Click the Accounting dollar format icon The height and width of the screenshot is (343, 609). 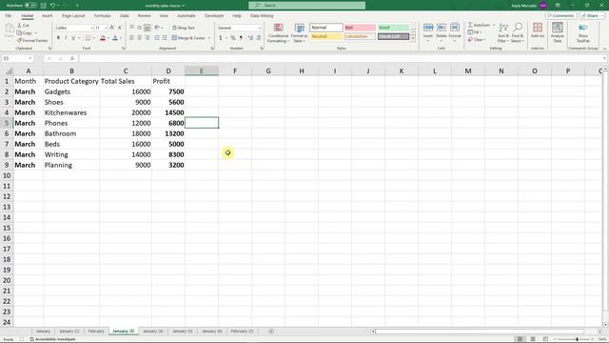tap(220, 38)
